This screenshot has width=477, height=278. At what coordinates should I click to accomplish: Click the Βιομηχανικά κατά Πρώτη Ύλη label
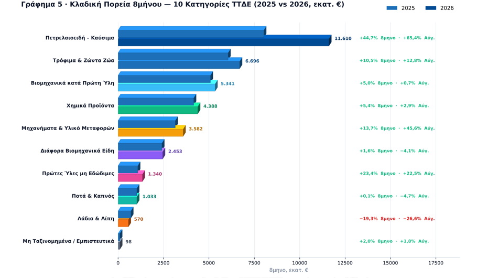pos(73,83)
